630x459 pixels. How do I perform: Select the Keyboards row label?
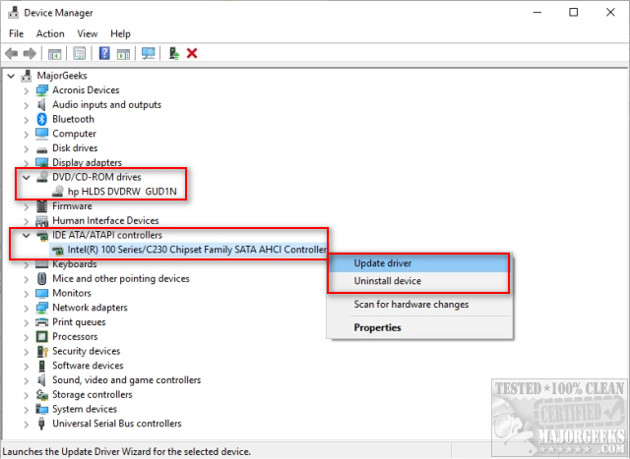click(75, 264)
